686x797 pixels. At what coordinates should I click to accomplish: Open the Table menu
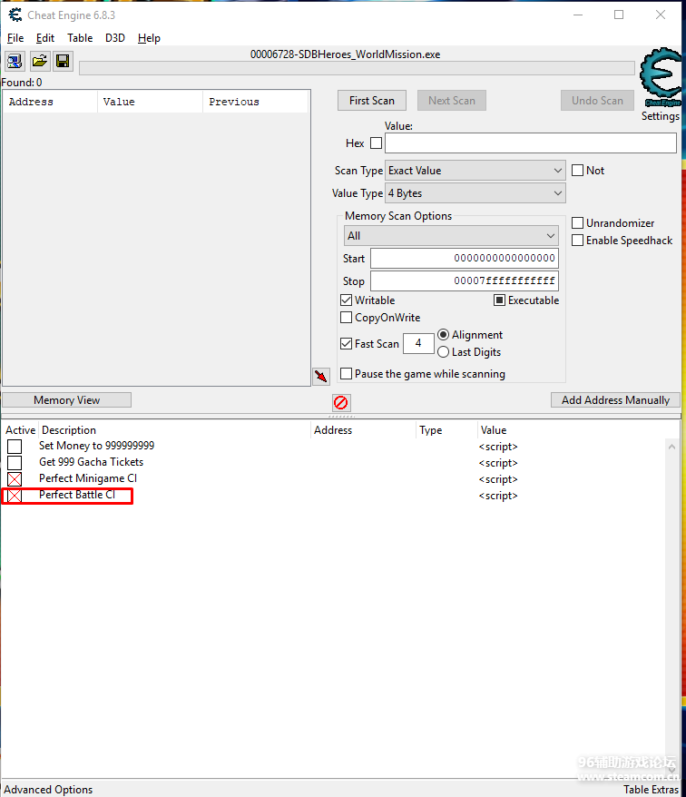point(80,38)
